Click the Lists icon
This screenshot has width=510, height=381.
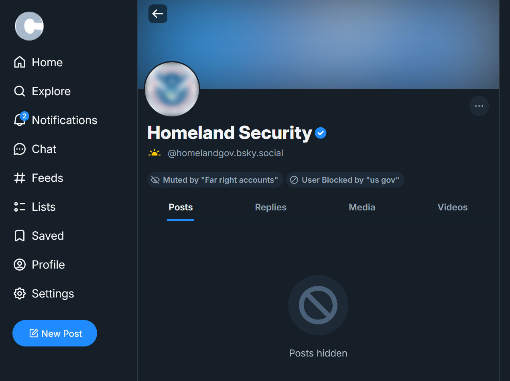(19, 207)
